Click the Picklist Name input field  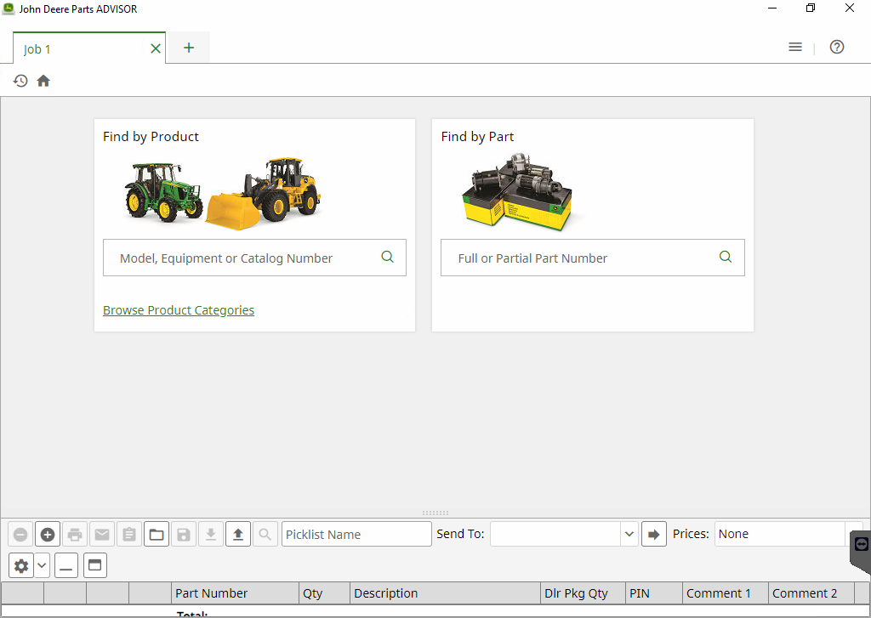coord(356,535)
